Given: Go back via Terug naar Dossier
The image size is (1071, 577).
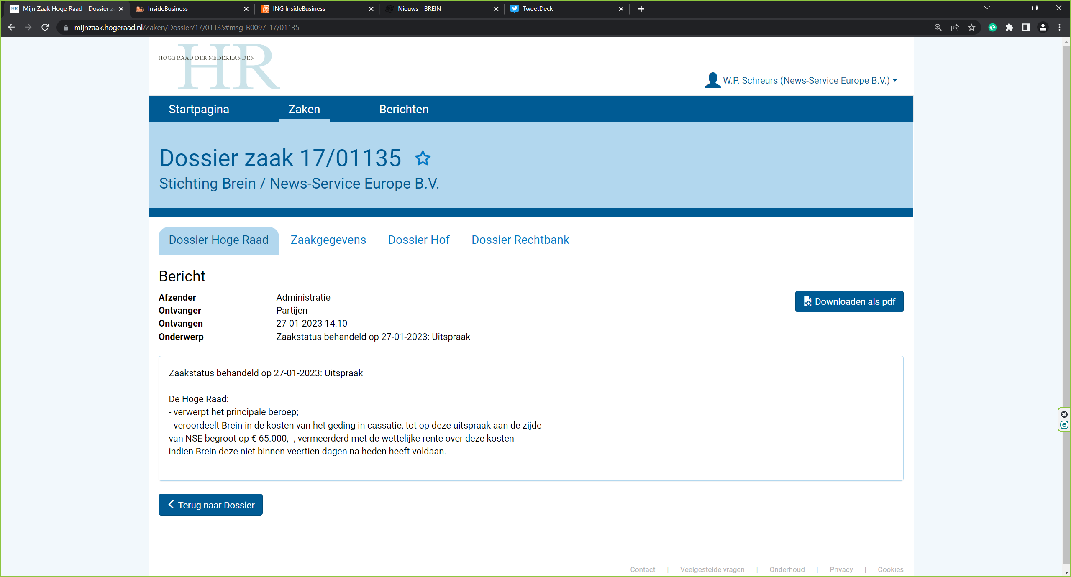Looking at the screenshot, I should tap(210, 505).
